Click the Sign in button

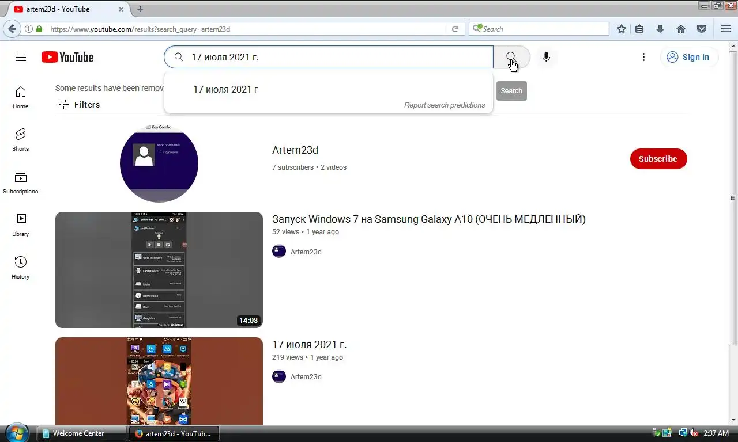689,57
